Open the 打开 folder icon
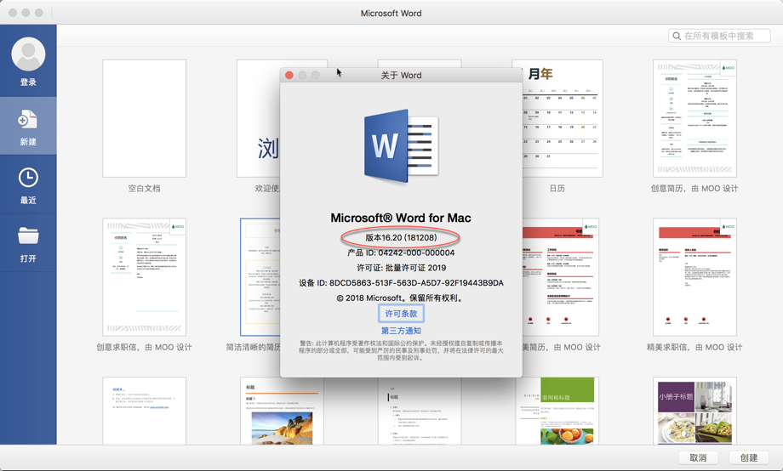Viewport: 783px width, 471px height. pyautogui.click(x=28, y=235)
